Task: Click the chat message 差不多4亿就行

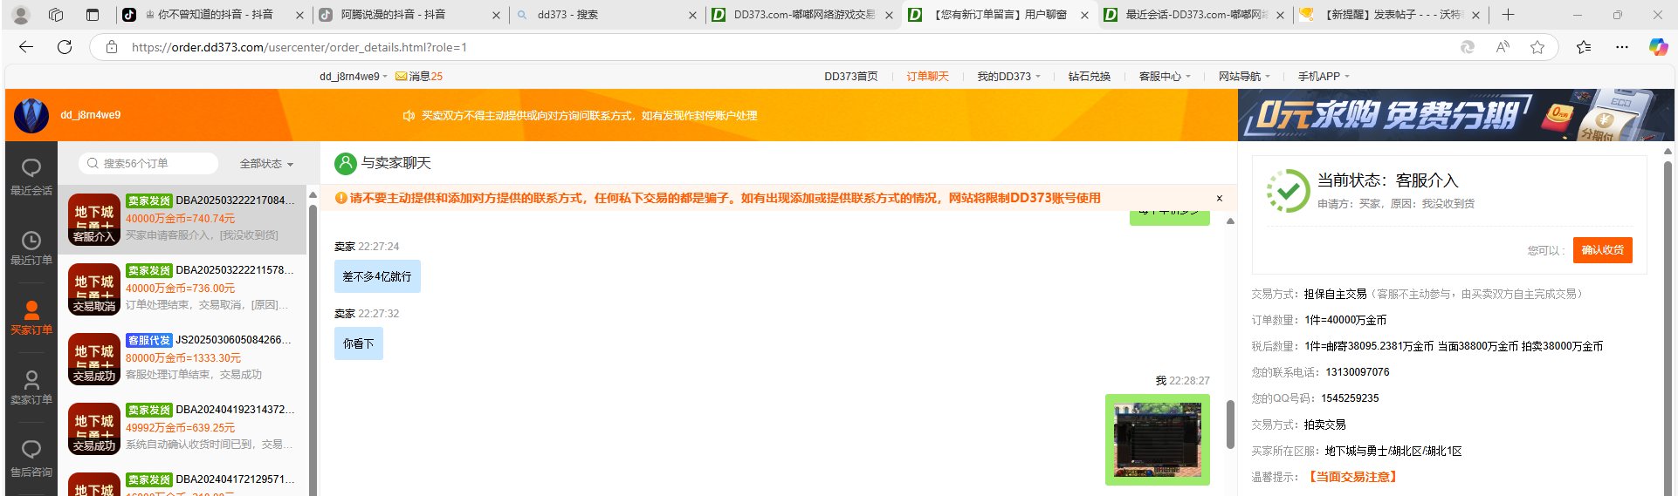Action: [377, 276]
